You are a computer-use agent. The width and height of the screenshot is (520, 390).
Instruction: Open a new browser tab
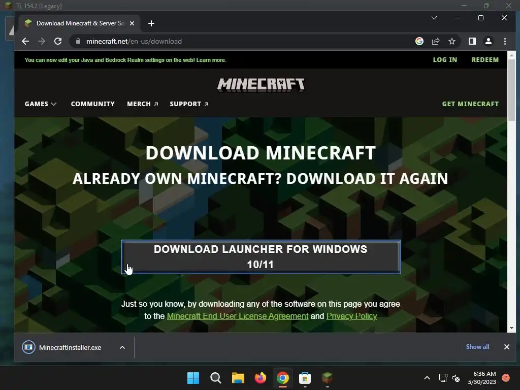(x=151, y=23)
